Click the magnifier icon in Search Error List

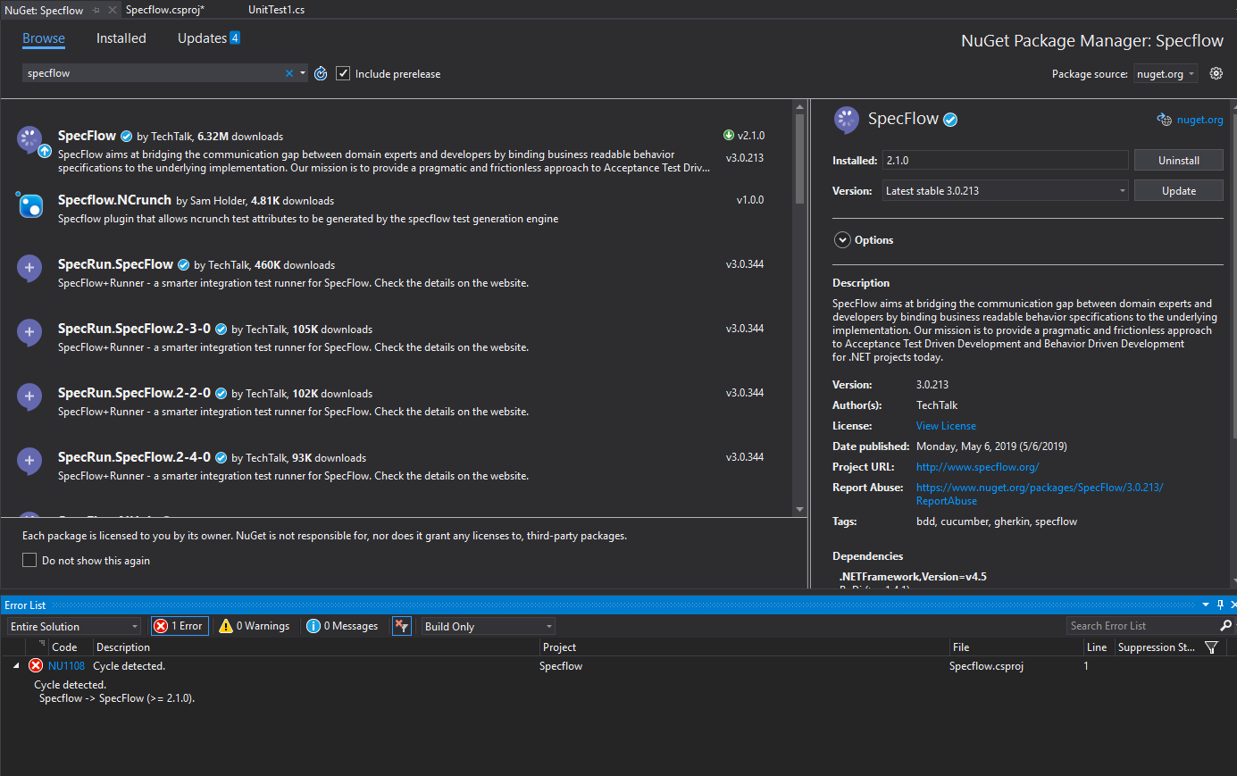(x=1226, y=625)
